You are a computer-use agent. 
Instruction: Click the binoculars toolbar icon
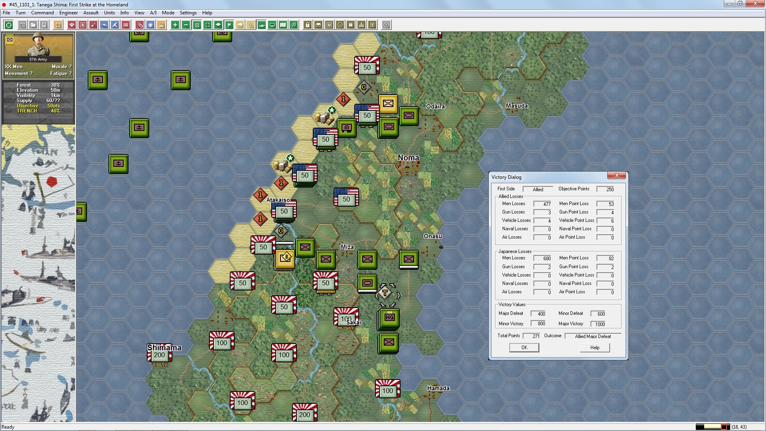318,25
